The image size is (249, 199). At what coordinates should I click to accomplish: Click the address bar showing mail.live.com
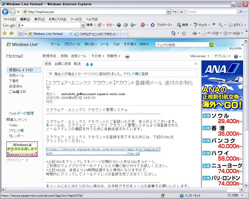click(x=95, y=12)
